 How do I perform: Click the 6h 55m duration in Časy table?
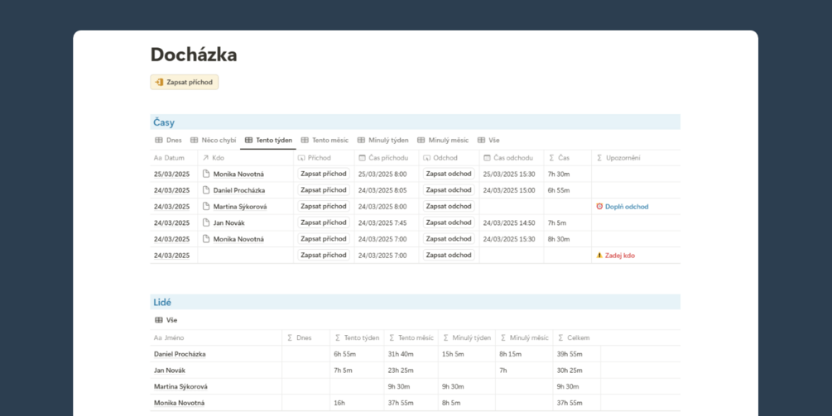point(559,190)
